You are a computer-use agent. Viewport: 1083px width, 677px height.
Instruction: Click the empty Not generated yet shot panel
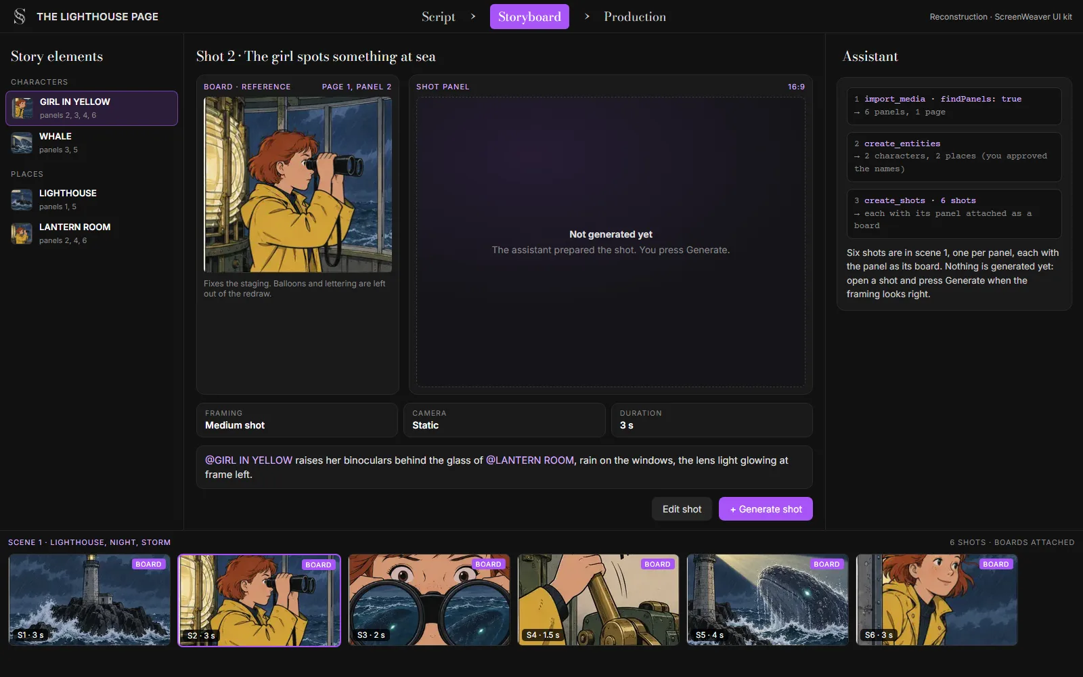[x=611, y=242]
